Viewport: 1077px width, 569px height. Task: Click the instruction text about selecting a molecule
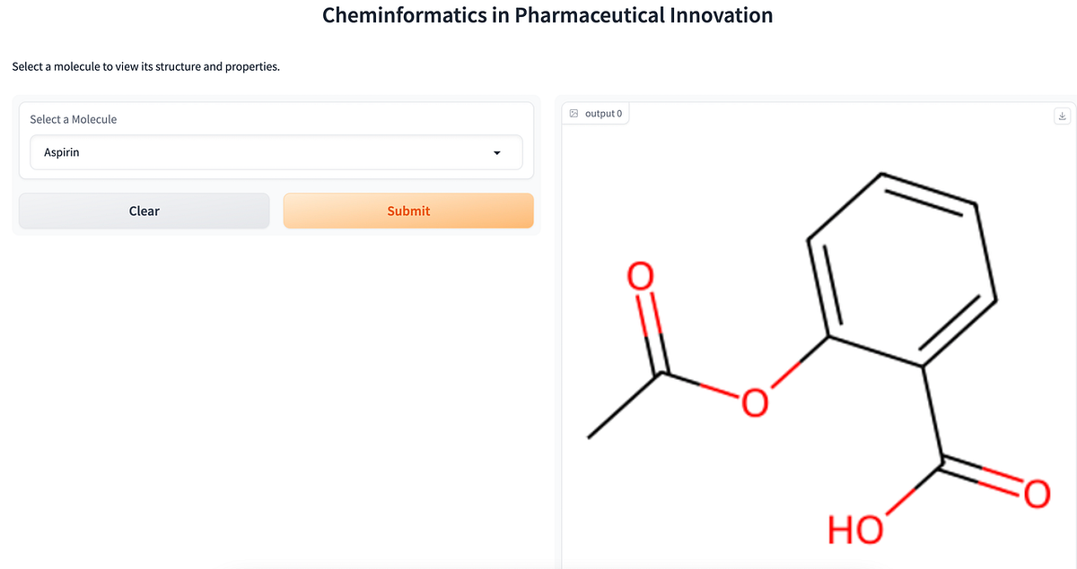pos(144,66)
